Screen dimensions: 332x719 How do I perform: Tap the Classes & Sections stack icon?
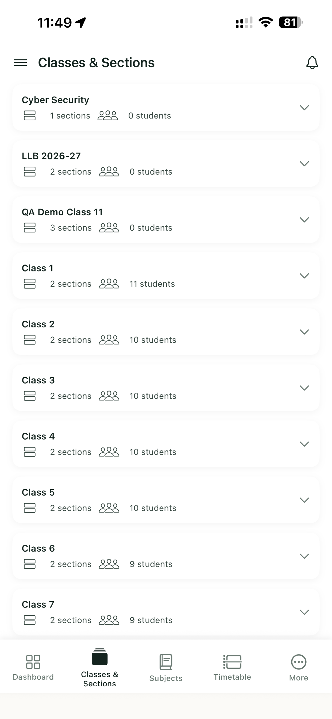100,657
